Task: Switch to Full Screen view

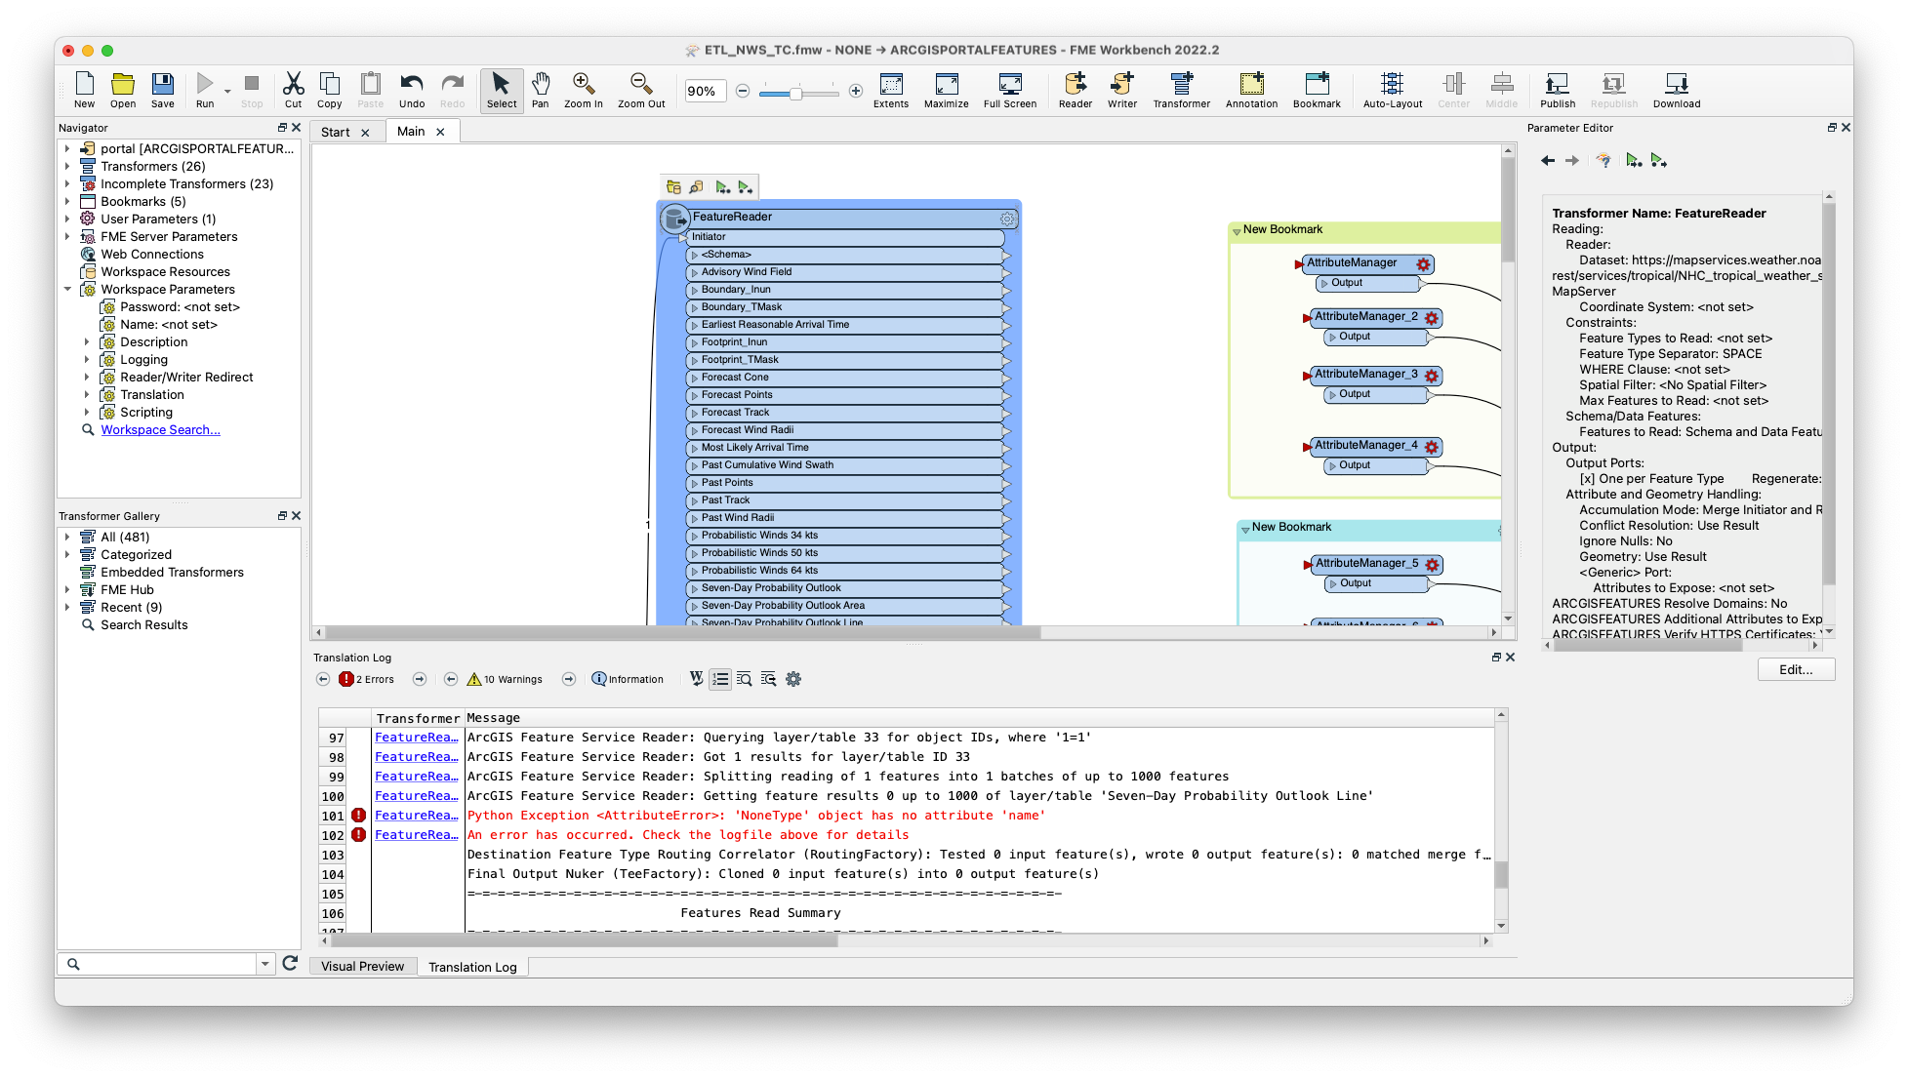Action: 1010,90
